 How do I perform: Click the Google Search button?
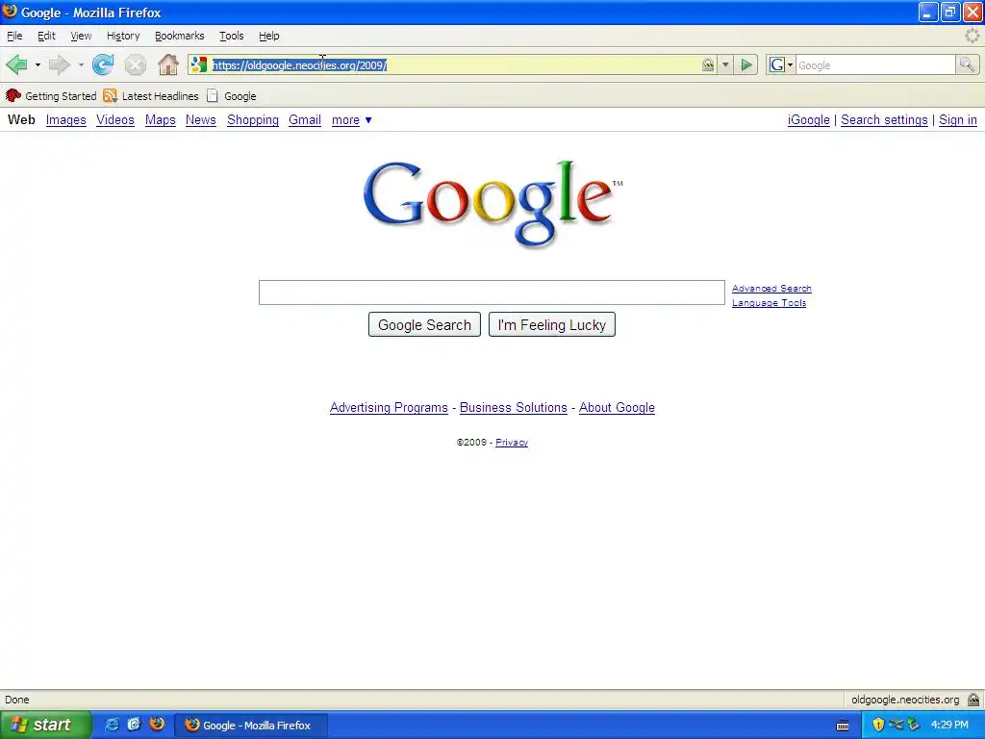(424, 325)
